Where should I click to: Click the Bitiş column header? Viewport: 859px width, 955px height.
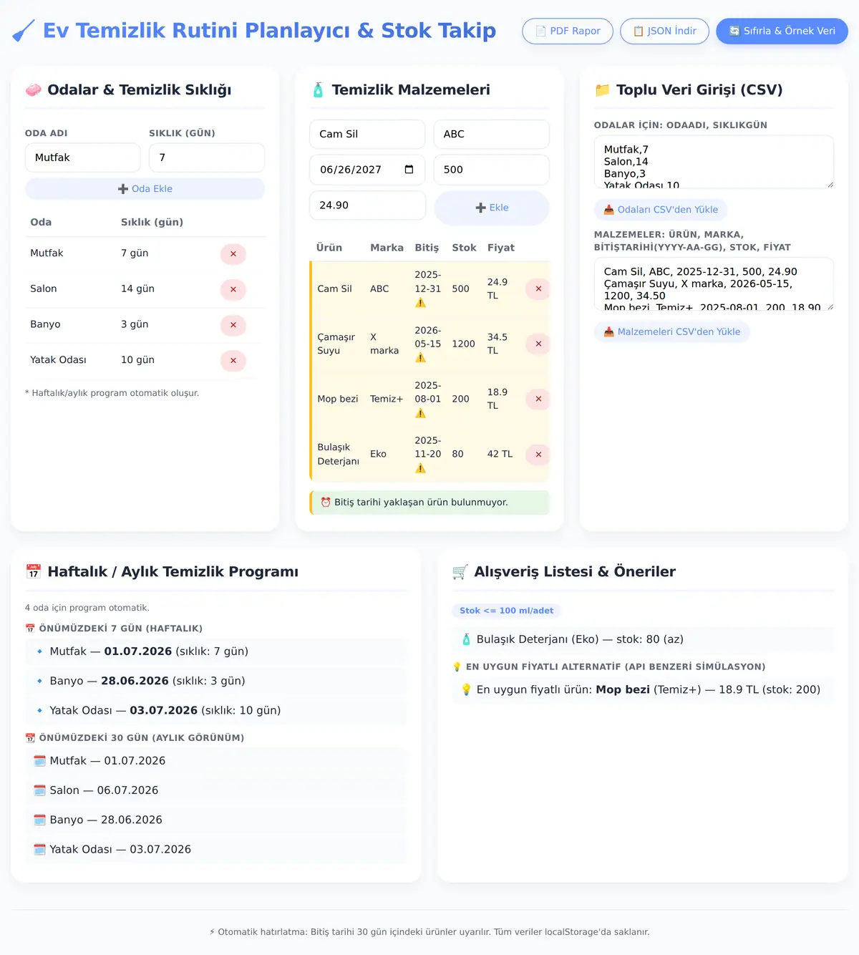click(427, 248)
